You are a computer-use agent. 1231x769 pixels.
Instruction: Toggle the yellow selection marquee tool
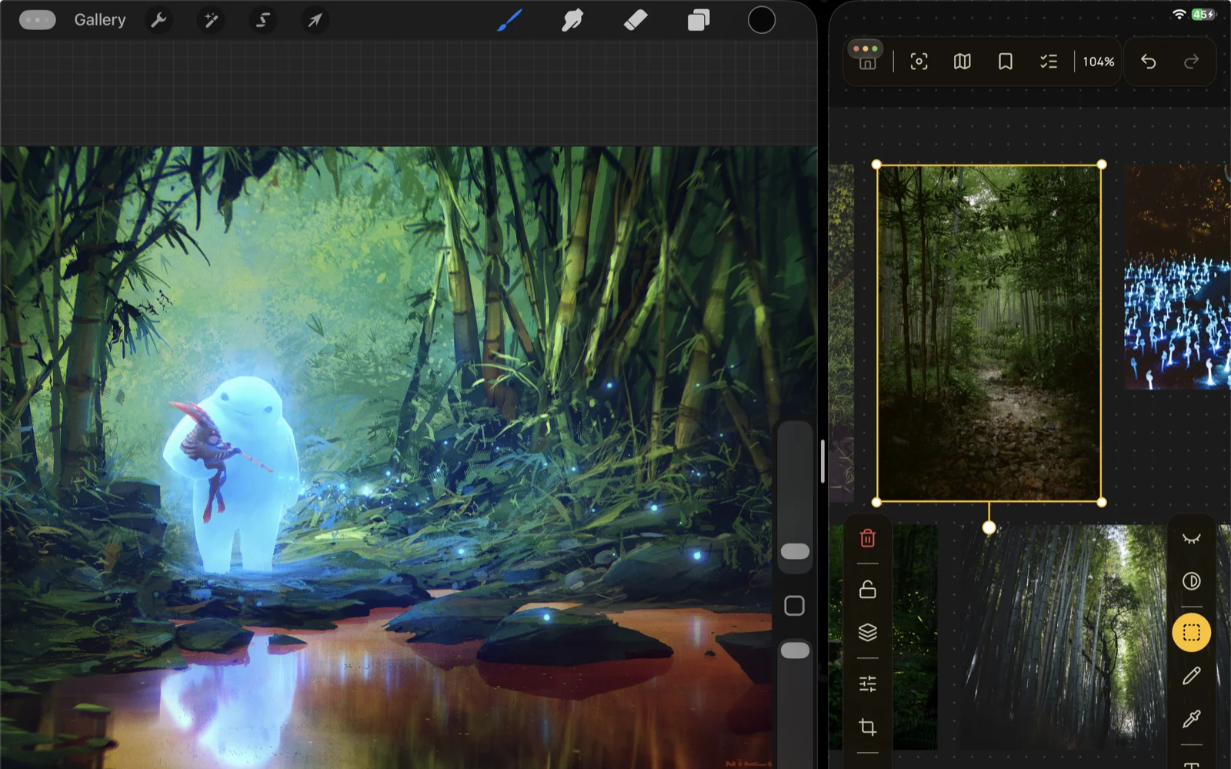click(1191, 633)
